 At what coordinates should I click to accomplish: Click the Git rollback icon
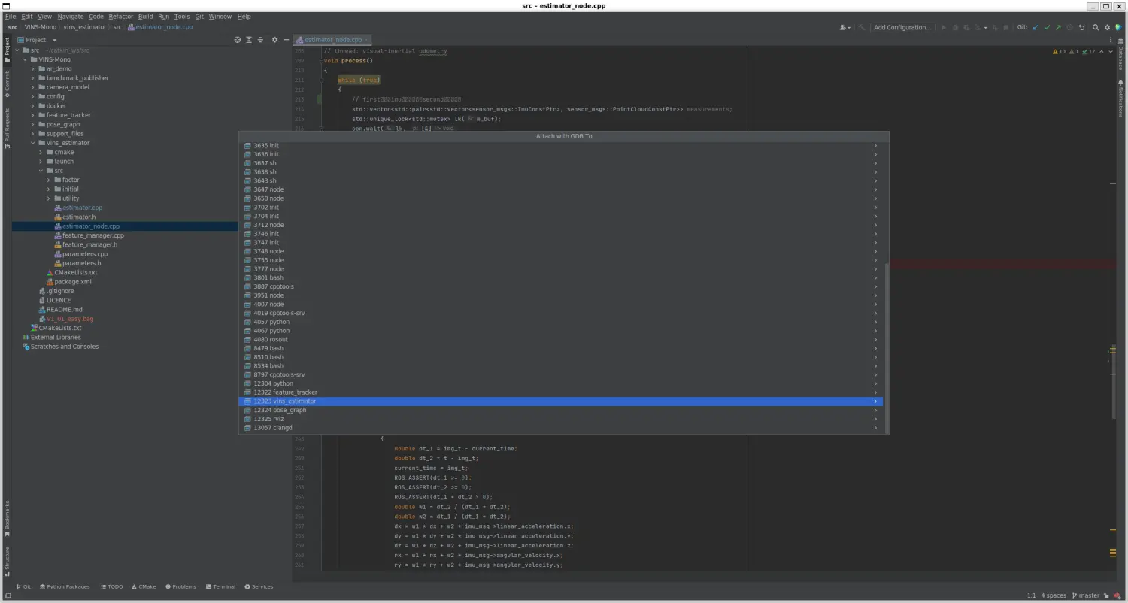[x=1081, y=27]
